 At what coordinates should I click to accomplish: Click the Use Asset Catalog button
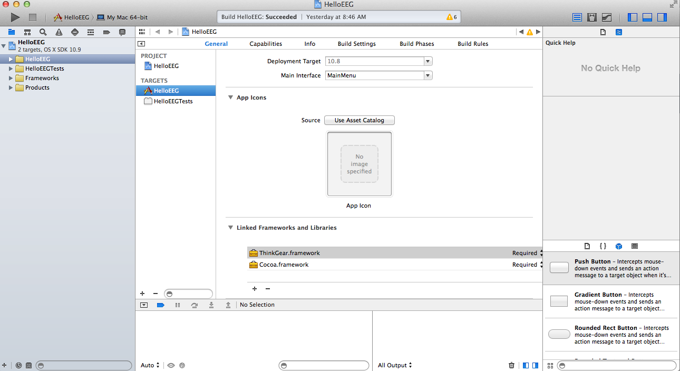(360, 120)
